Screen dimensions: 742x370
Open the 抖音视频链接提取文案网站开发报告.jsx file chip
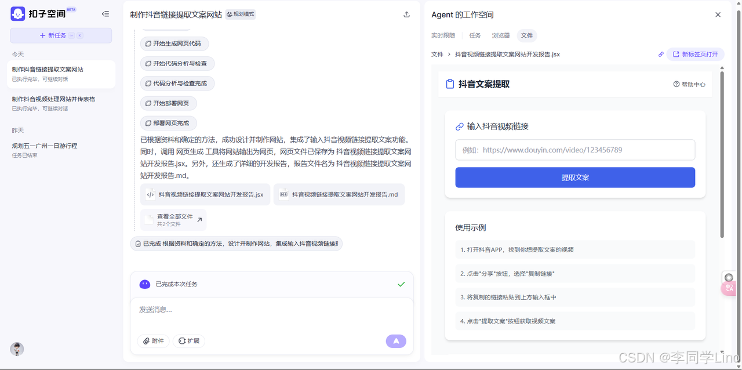(205, 194)
